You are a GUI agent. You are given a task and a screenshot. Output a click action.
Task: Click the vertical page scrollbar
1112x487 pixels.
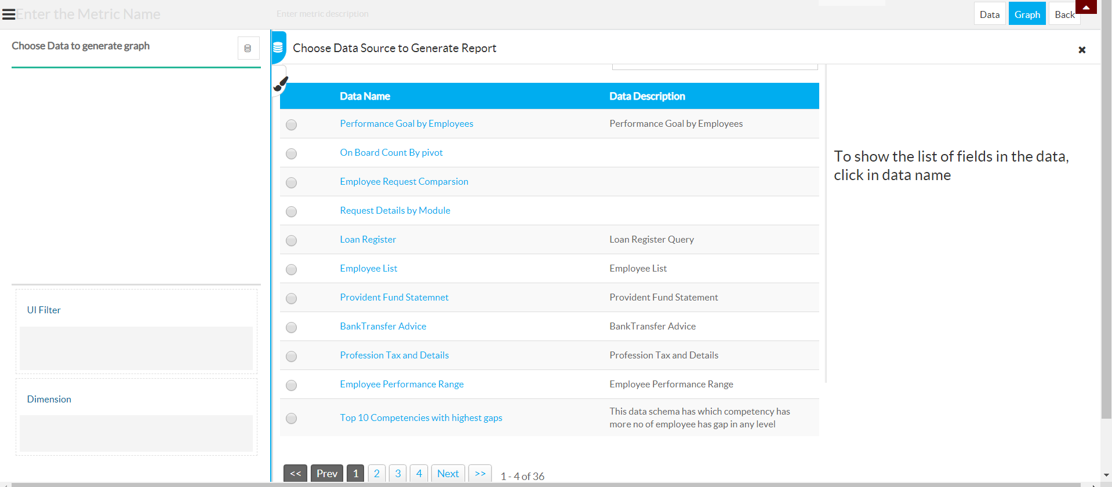[1106, 208]
